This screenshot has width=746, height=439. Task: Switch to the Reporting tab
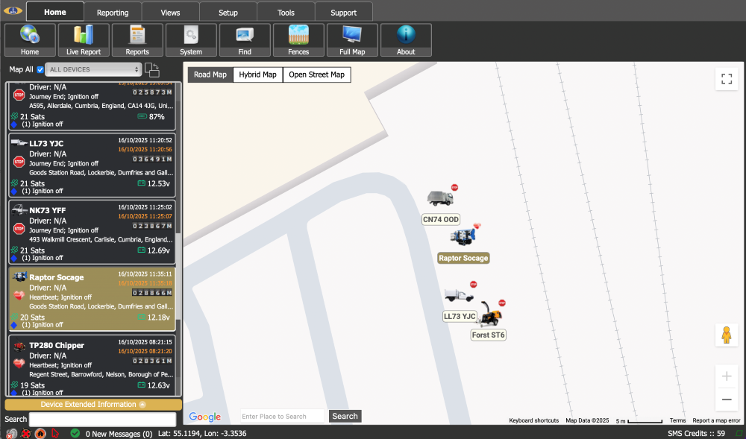coord(113,13)
